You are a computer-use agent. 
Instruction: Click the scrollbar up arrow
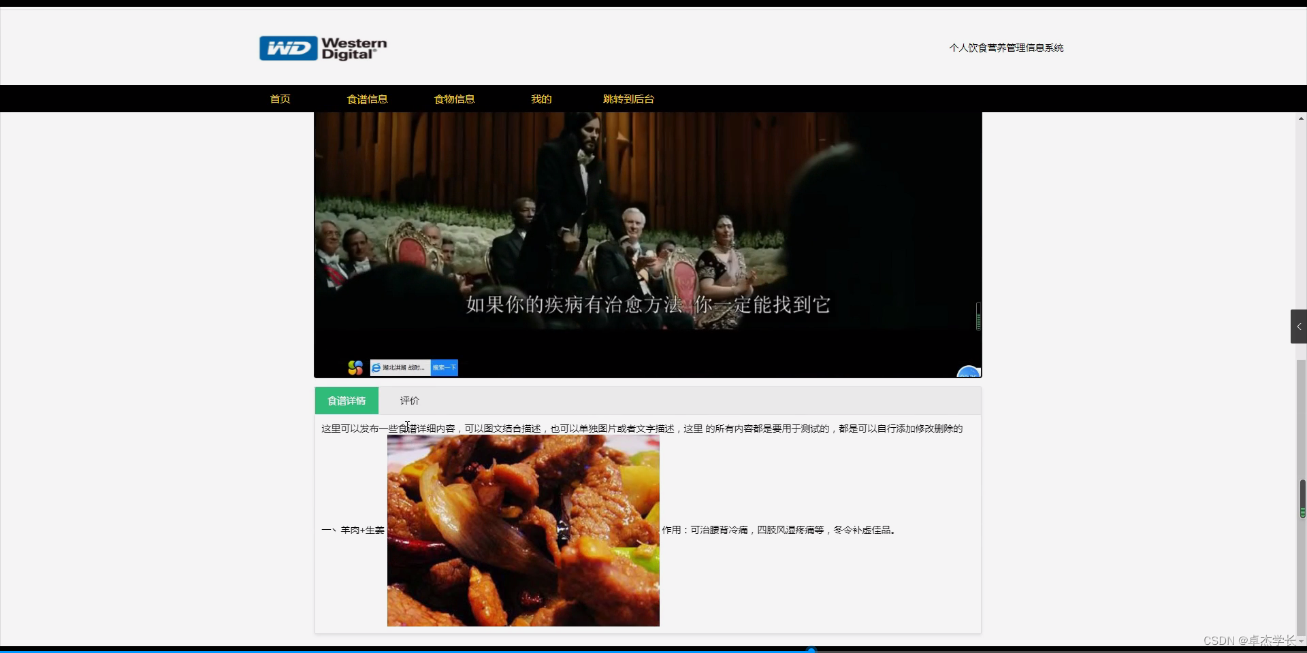[x=1301, y=118]
